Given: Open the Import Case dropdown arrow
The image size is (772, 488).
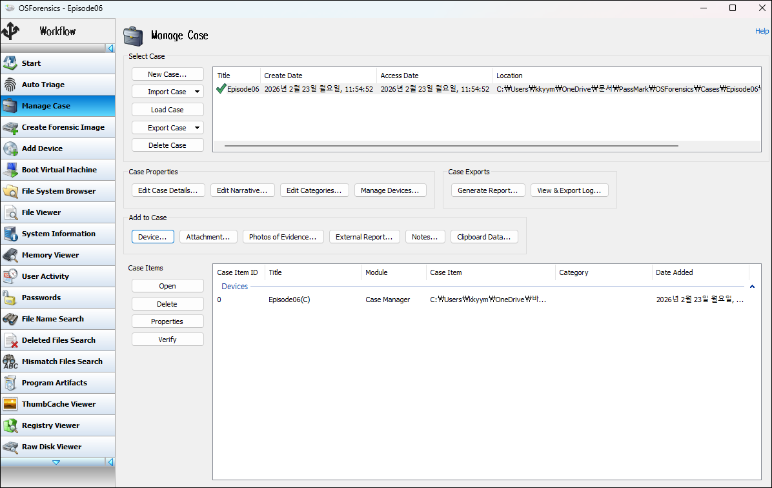Looking at the screenshot, I should tap(197, 92).
